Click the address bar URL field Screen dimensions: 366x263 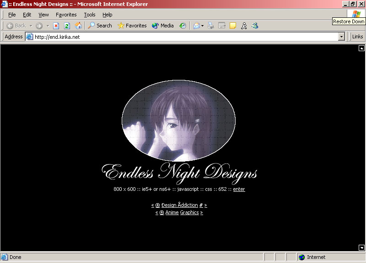[183, 37]
